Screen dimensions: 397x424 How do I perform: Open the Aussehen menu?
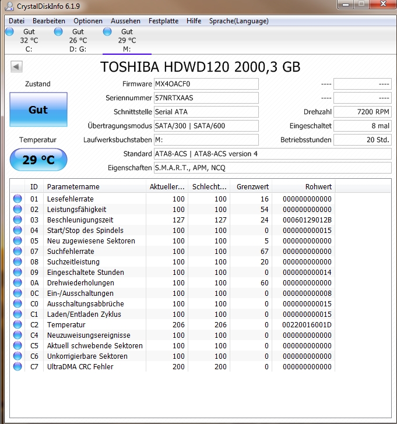(x=125, y=21)
